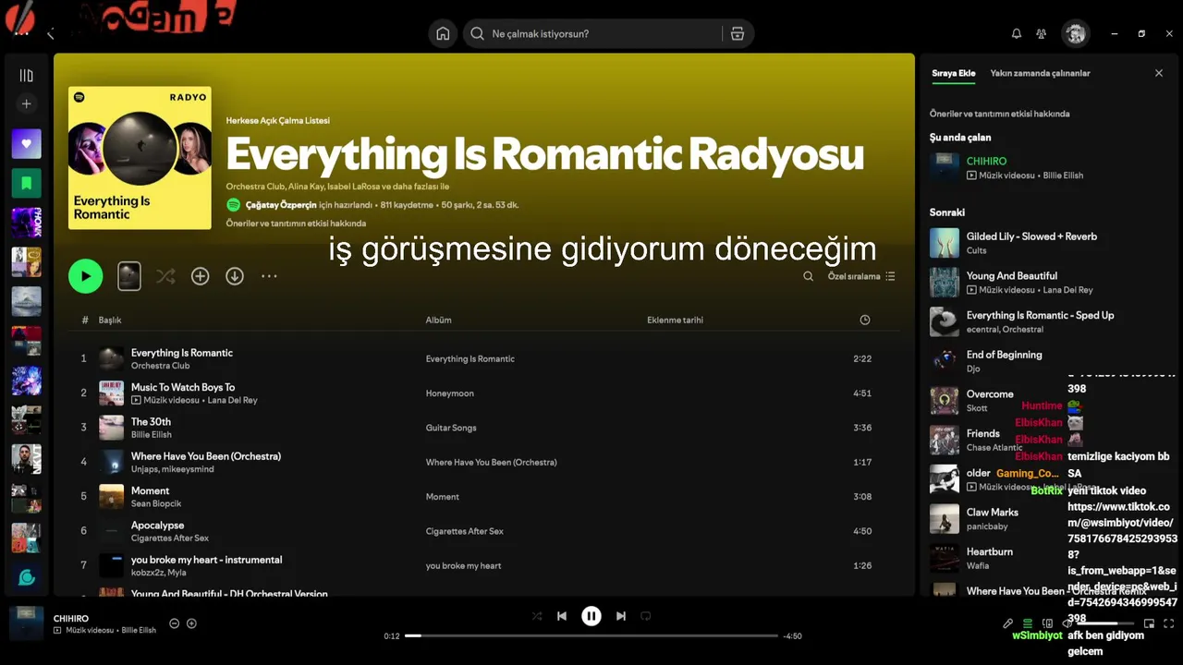Open the three-dot app menu at top left
Image resolution: width=1183 pixels, height=665 pixels.
coord(21,34)
